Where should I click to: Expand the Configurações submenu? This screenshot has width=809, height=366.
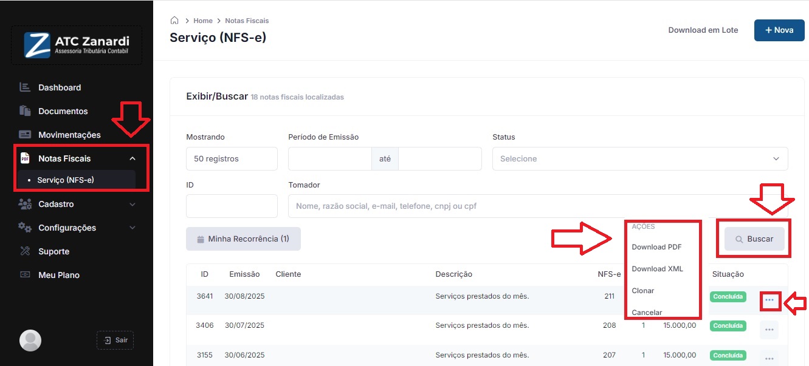tap(133, 228)
